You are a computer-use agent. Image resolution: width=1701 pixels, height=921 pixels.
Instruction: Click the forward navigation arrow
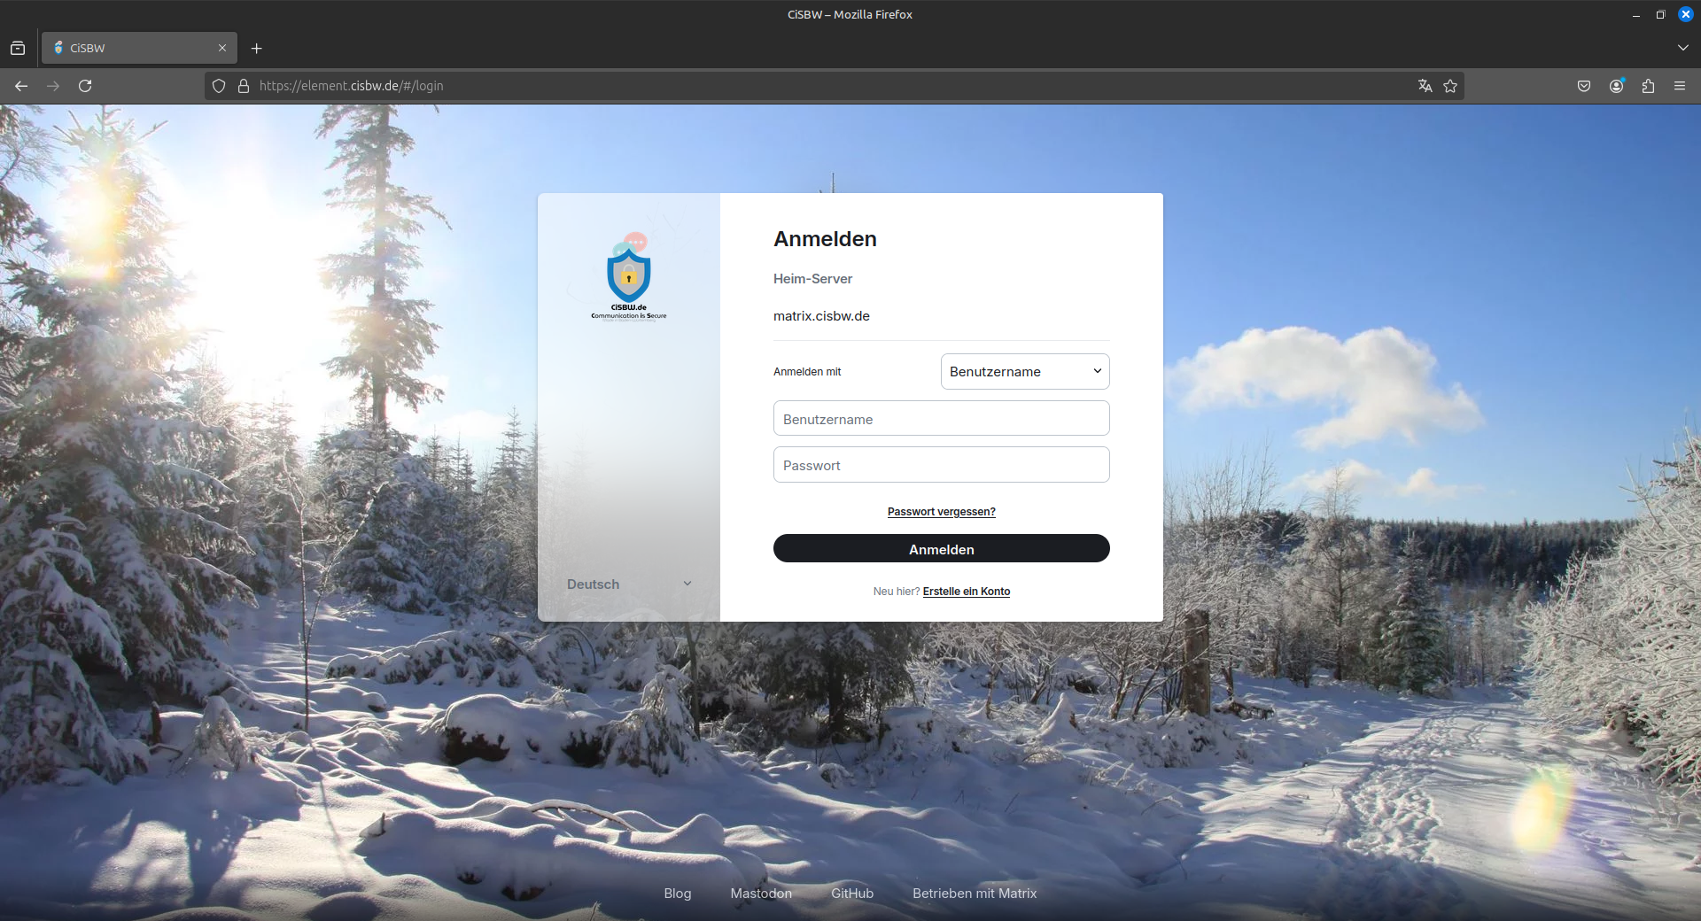[x=53, y=86]
